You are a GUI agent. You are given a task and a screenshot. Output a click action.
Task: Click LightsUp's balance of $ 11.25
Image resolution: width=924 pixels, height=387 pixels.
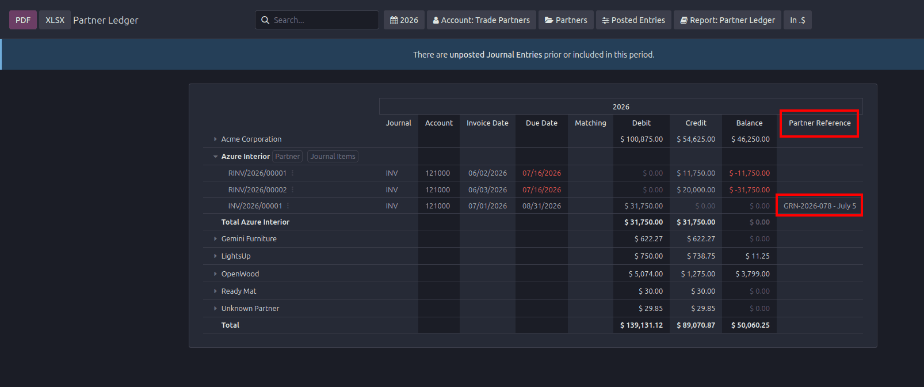pos(757,256)
